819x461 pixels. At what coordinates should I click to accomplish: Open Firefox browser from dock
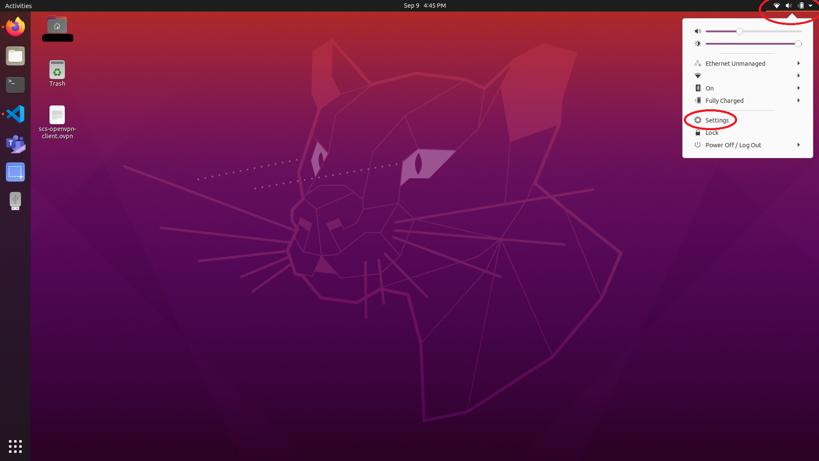click(15, 26)
